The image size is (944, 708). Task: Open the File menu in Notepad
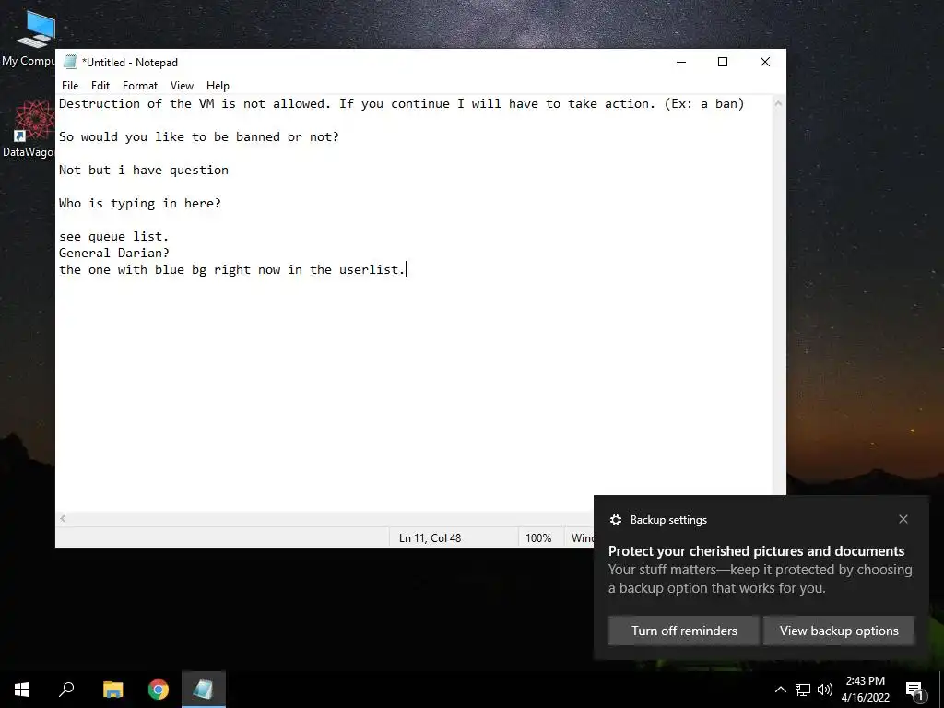click(x=70, y=86)
